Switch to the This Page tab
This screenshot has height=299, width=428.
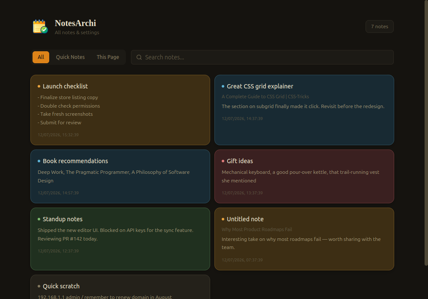pyautogui.click(x=108, y=57)
